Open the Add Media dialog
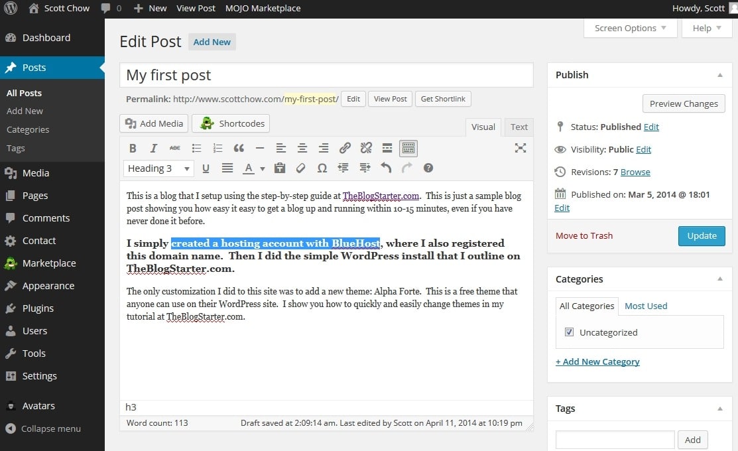This screenshot has width=738, height=451. click(153, 123)
